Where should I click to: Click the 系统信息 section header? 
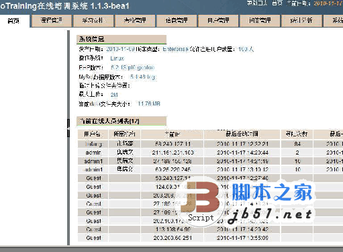[121, 39]
